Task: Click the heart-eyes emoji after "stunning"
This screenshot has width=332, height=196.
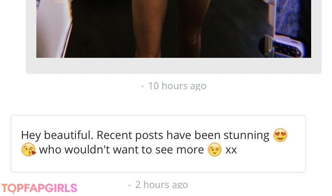Action: 280,135
